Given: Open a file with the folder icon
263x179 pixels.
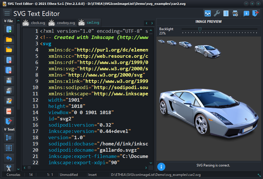Looking at the screenshot, I should [x=9, y=40].
